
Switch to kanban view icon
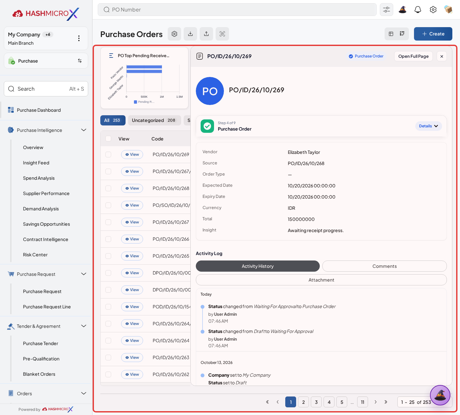click(402, 34)
